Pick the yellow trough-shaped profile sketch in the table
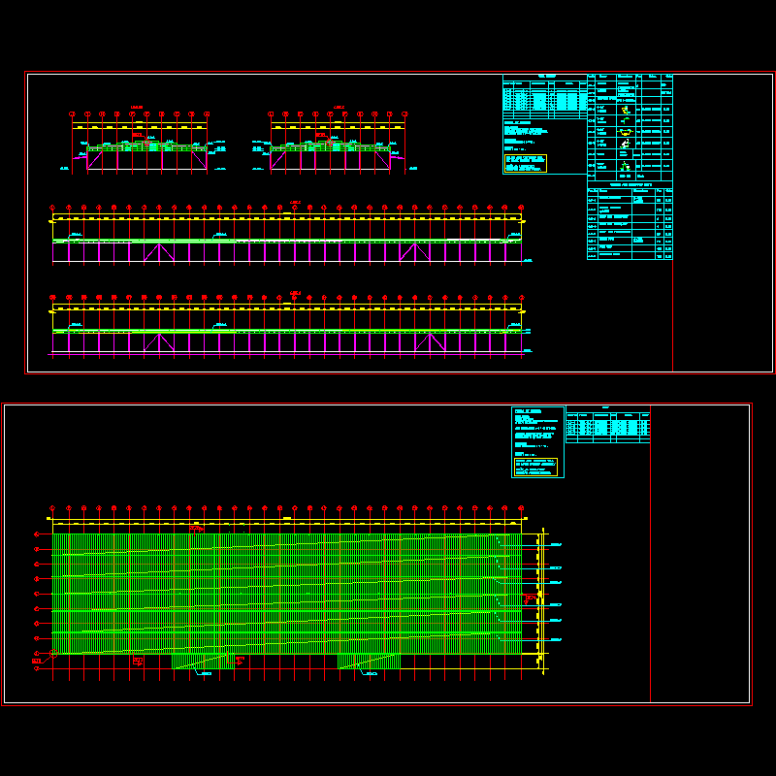This screenshot has width=776, height=776. [x=625, y=132]
